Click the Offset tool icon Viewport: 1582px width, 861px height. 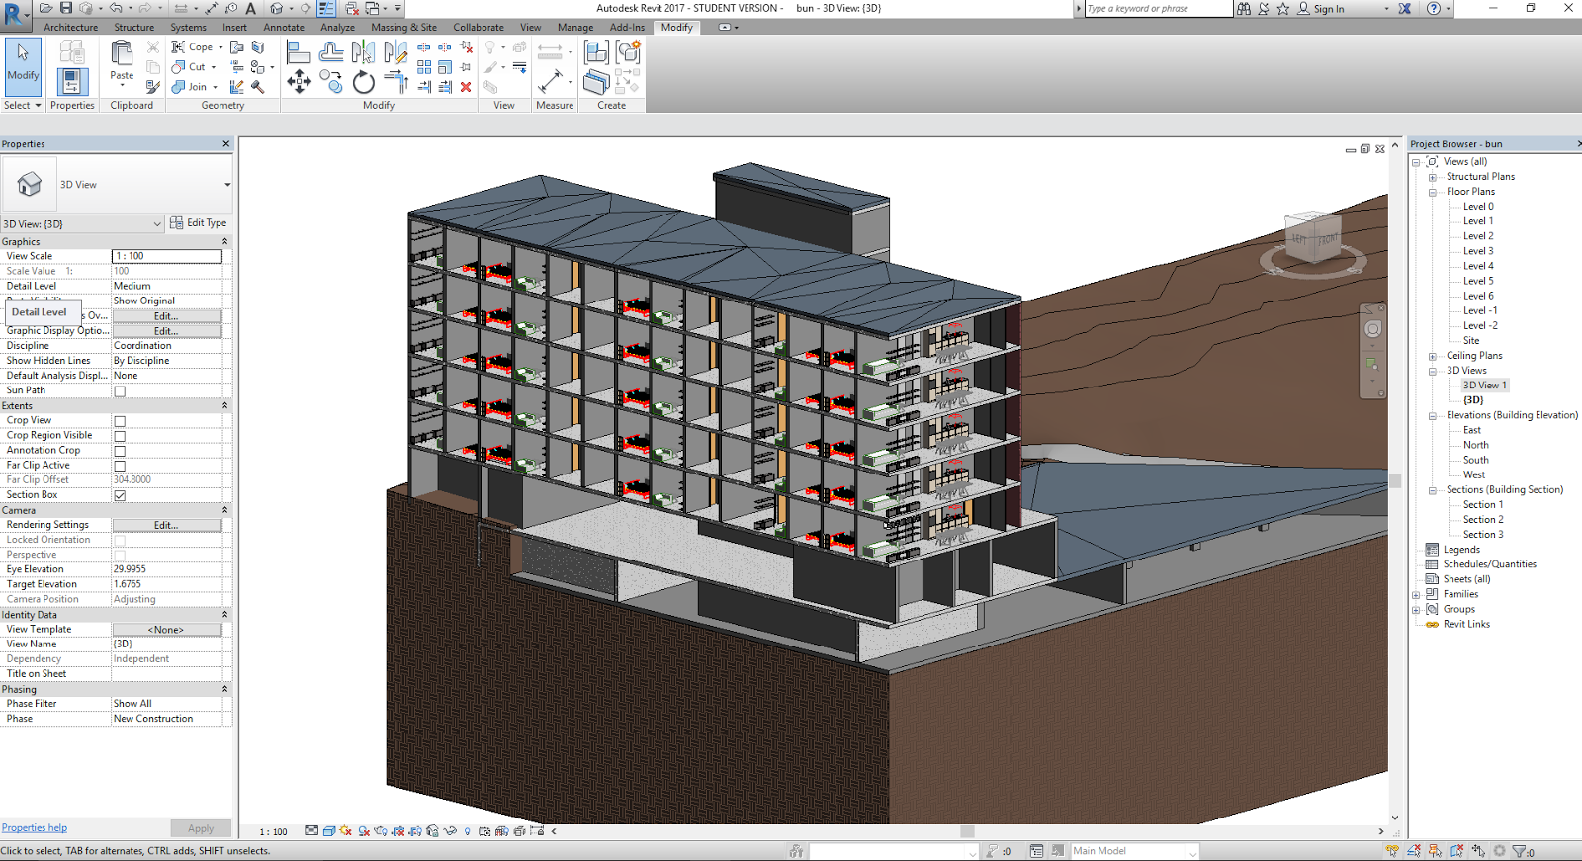(331, 52)
